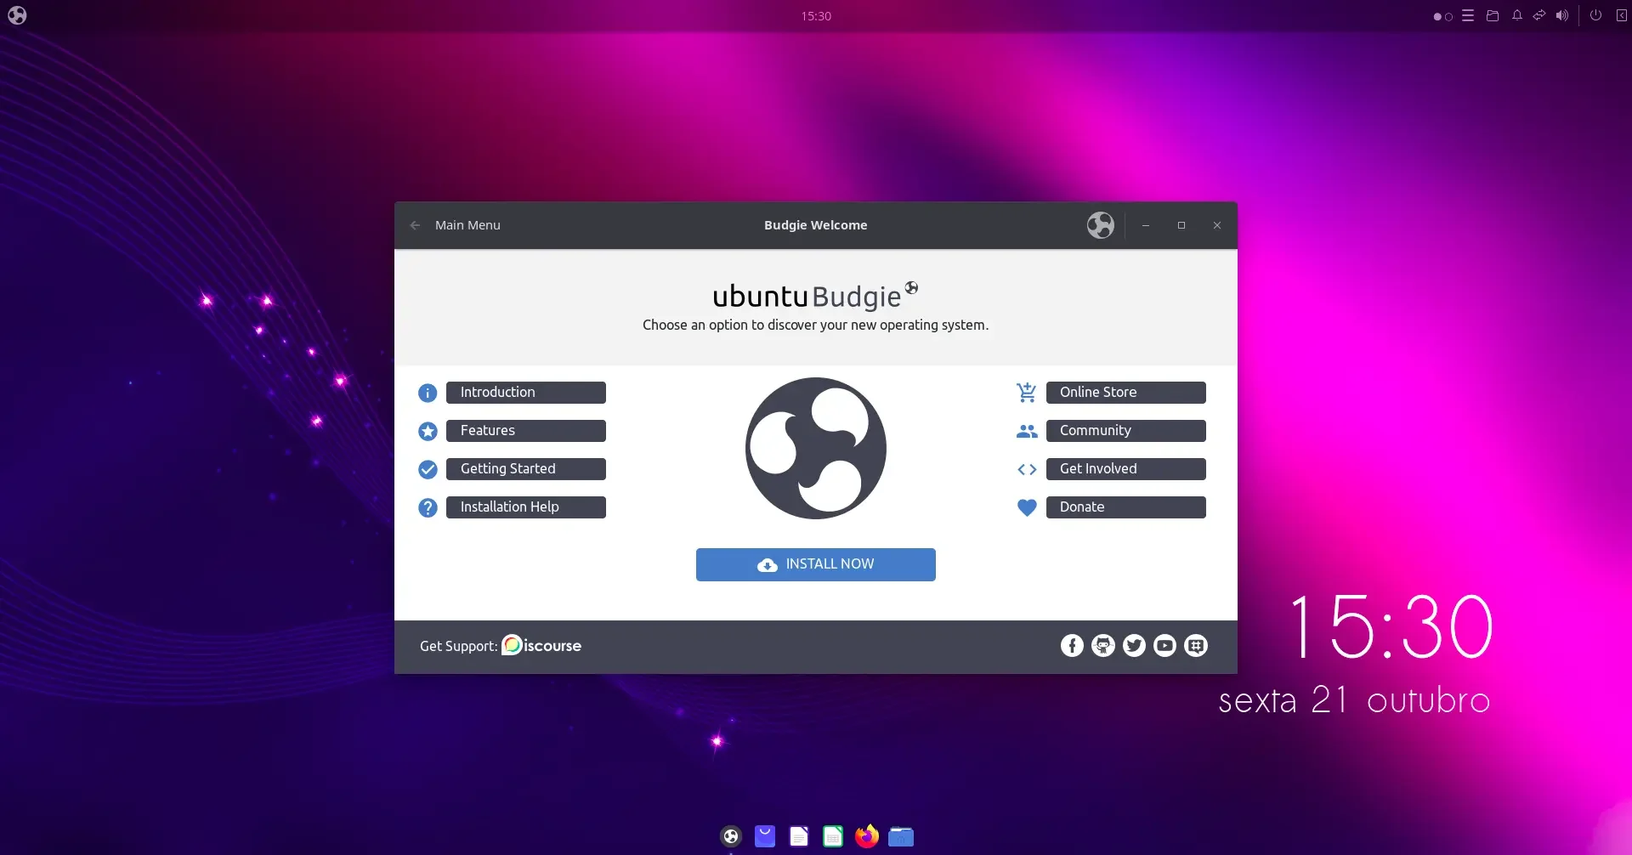Open the power menu in the panel
Image resolution: width=1632 pixels, height=855 pixels.
[x=1596, y=15]
